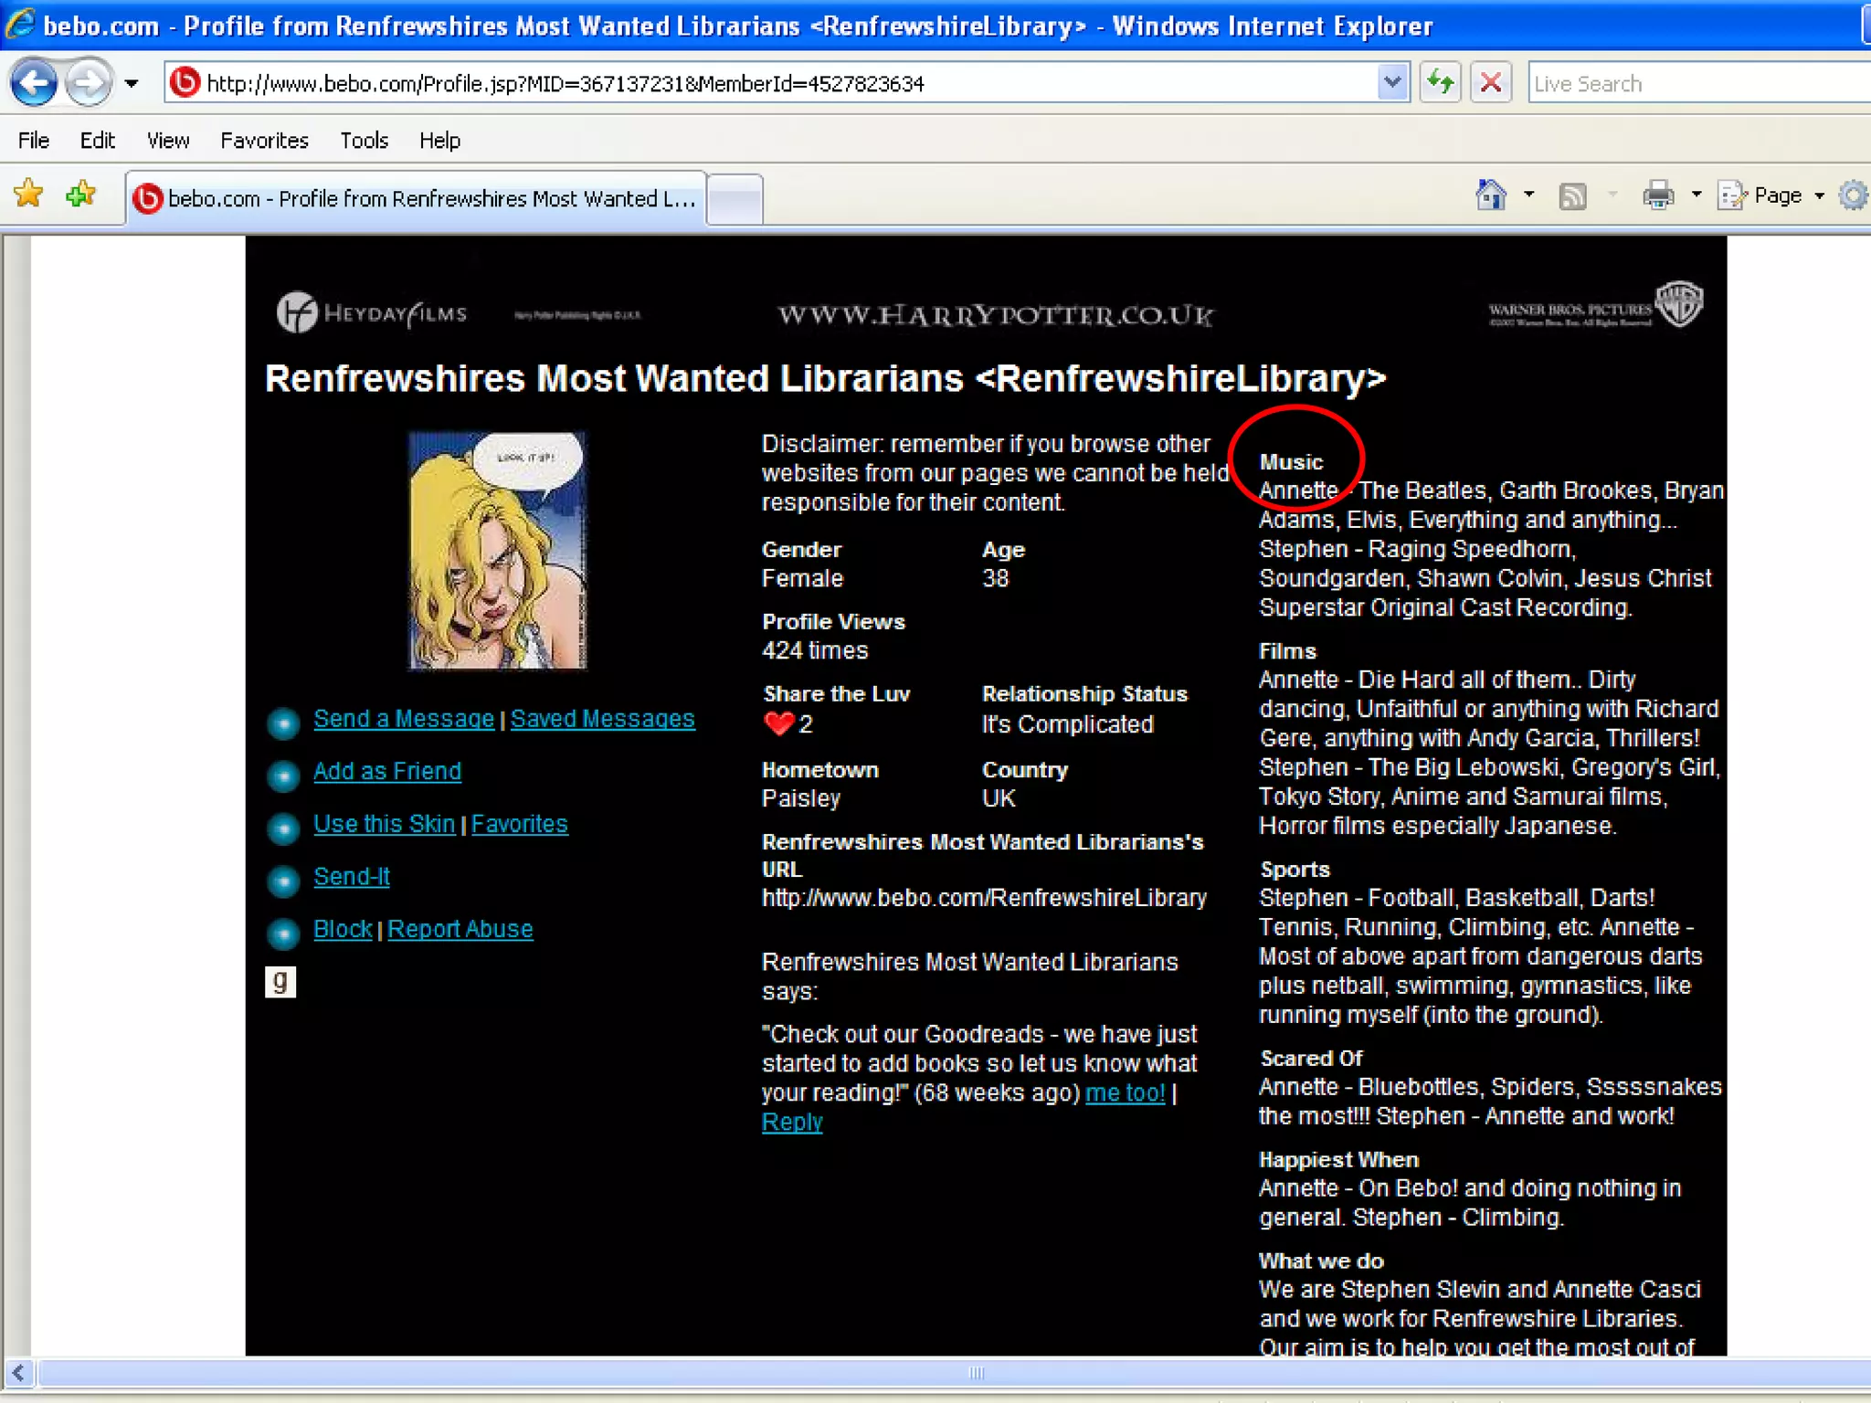This screenshot has width=1871, height=1403.
Task: Click the Print icon in toolbar
Action: point(1657,195)
